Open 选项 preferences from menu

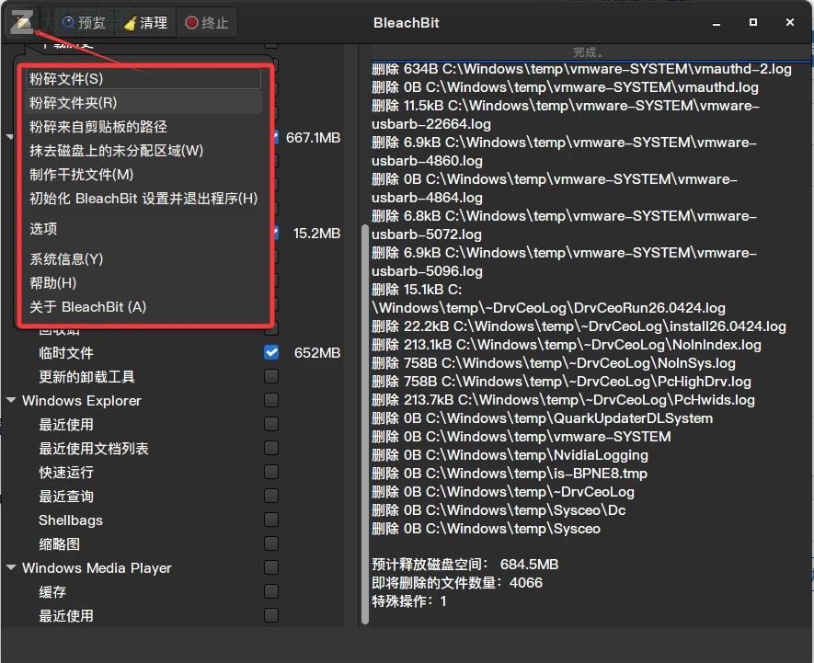[143, 228]
